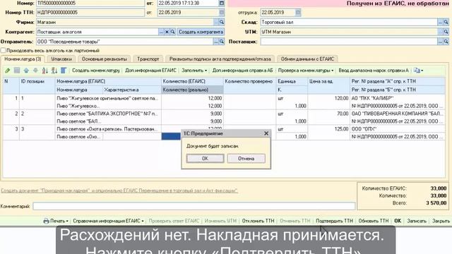This screenshot has height=254, width=452.
Task: Click Ввод диапазона марок справки А
Action: (x=374, y=71)
